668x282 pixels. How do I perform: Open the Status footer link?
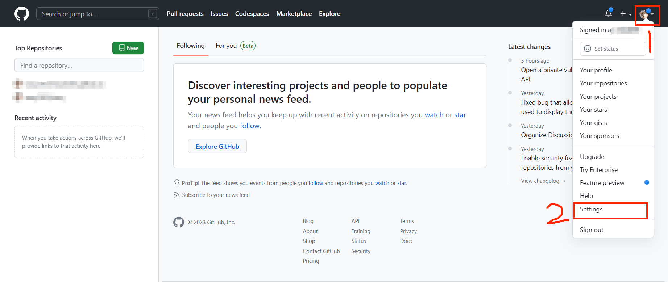pos(359,241)
